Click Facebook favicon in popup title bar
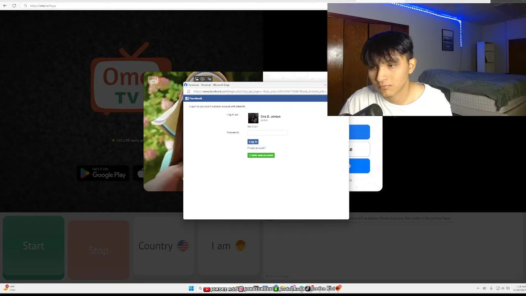Screen dimensions: 526x296 coord(186,85)
